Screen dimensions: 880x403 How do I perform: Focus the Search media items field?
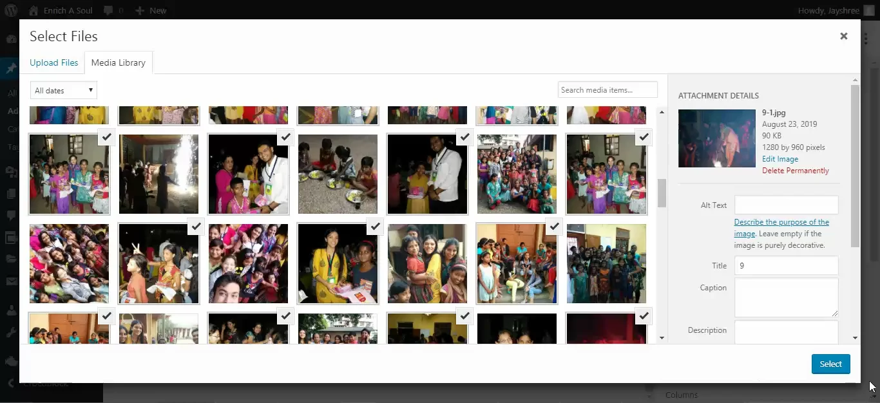pyautogui.click(x=607, y=89)
